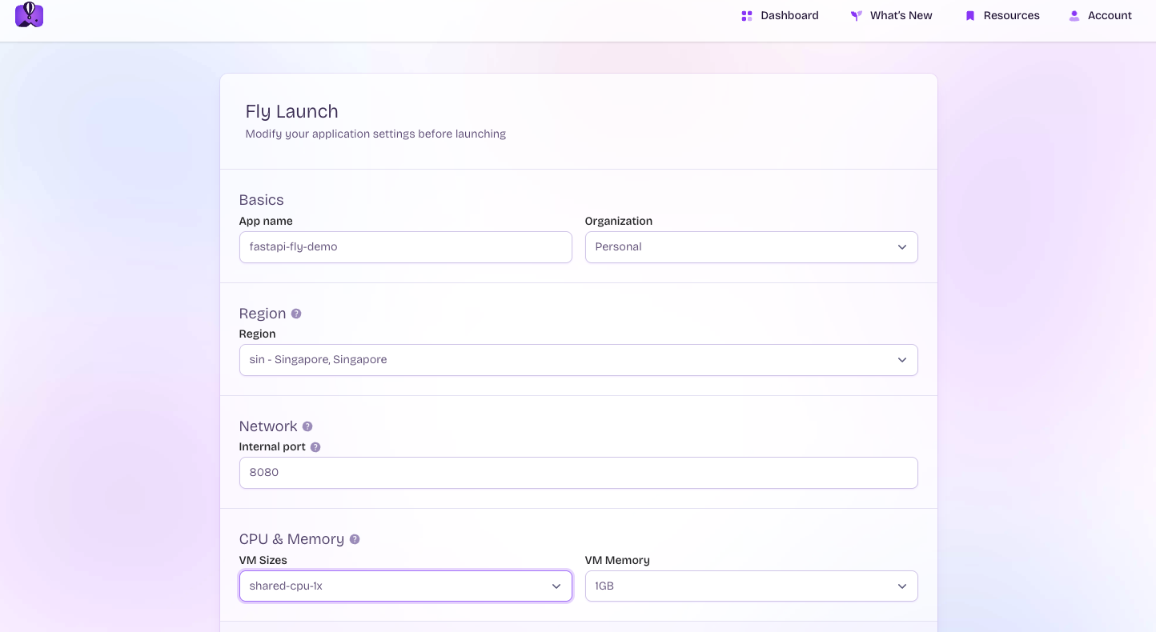Go to Dashboard in the top navigation

click(789, 16)
